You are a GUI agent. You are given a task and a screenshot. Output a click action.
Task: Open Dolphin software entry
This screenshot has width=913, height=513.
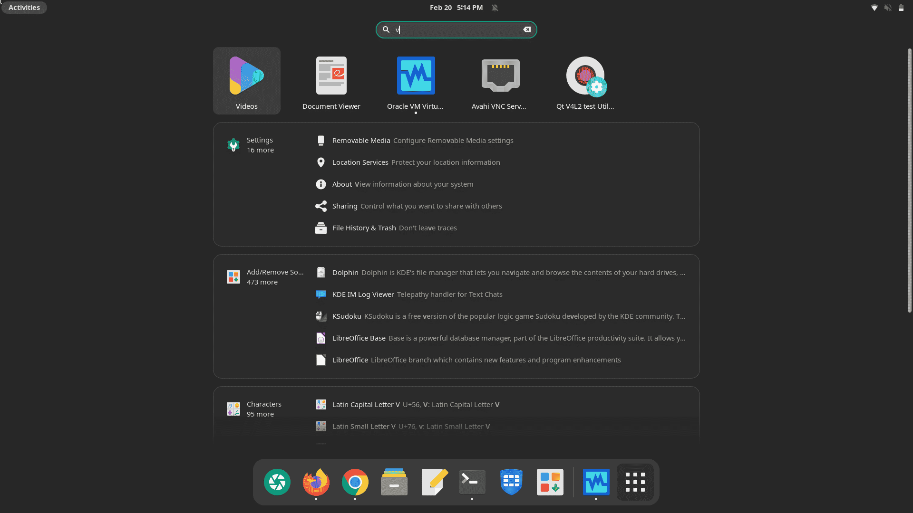(501, 273)
